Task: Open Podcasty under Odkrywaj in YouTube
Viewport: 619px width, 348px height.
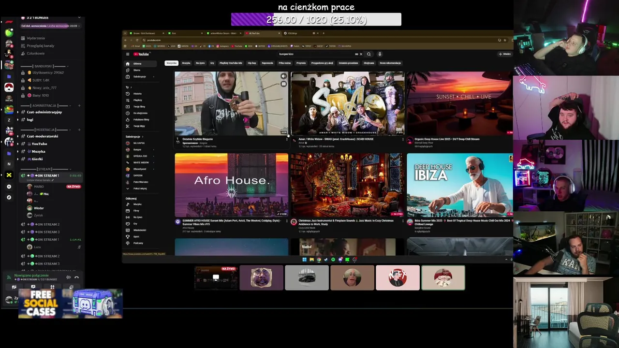Action: pos(141,243)
